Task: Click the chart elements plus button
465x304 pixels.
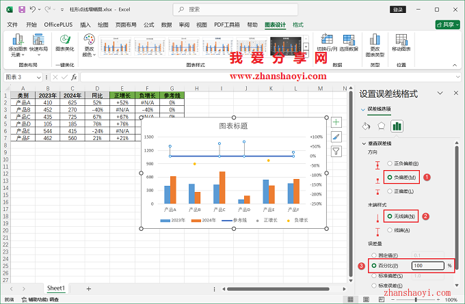Action: (x=336, y=122)
